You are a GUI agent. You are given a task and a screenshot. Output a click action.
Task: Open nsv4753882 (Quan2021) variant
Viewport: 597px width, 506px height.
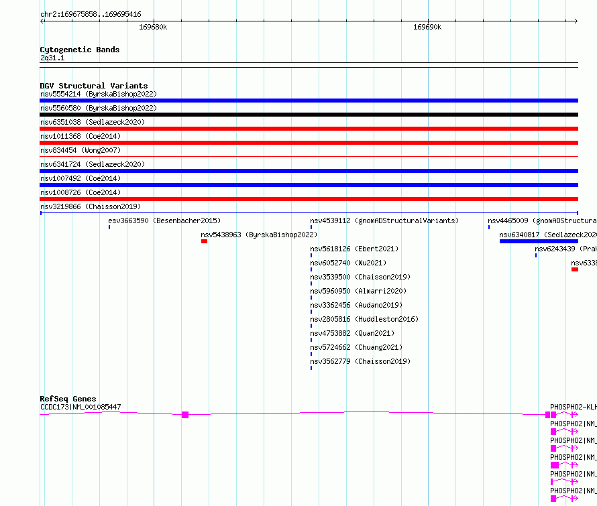point(352,333)
